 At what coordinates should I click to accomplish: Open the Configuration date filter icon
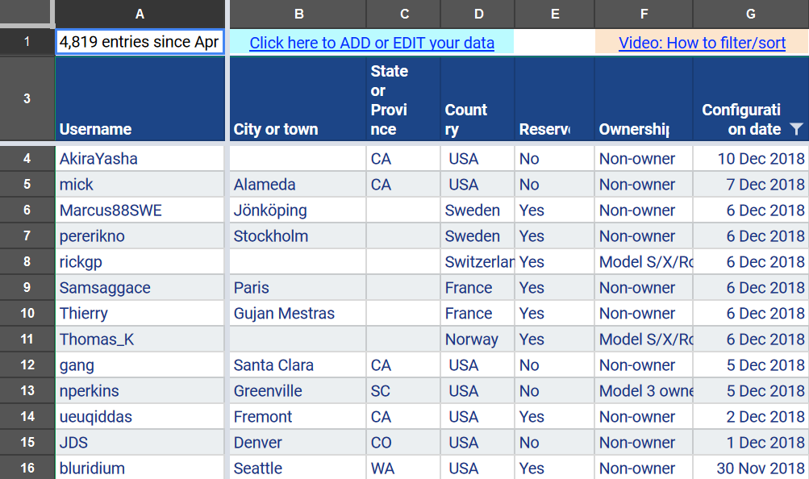coord(796,129)
